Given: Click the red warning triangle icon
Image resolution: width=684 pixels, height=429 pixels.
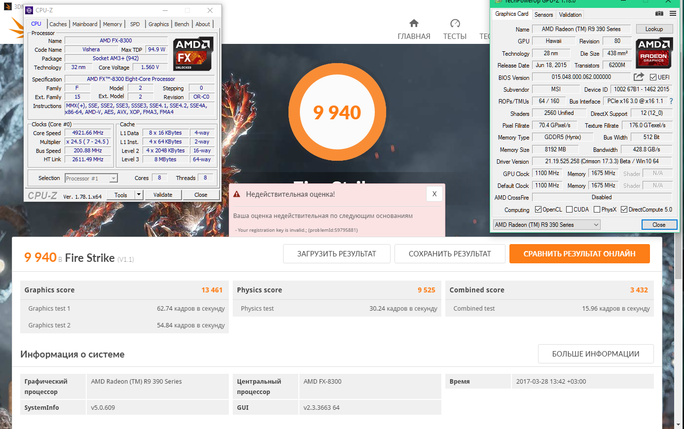Looking at the screenshot, I should [x=237, y=194].
